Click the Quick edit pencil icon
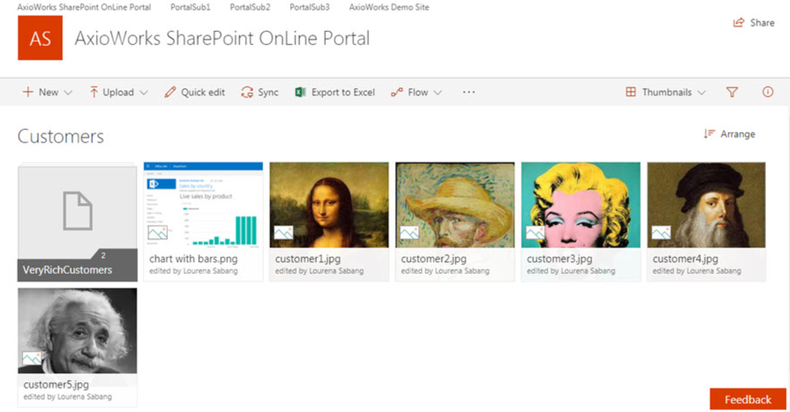 coord(170,92)
